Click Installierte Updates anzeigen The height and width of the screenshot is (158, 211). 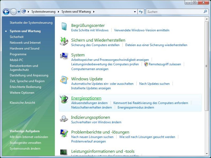pos(91,88)
